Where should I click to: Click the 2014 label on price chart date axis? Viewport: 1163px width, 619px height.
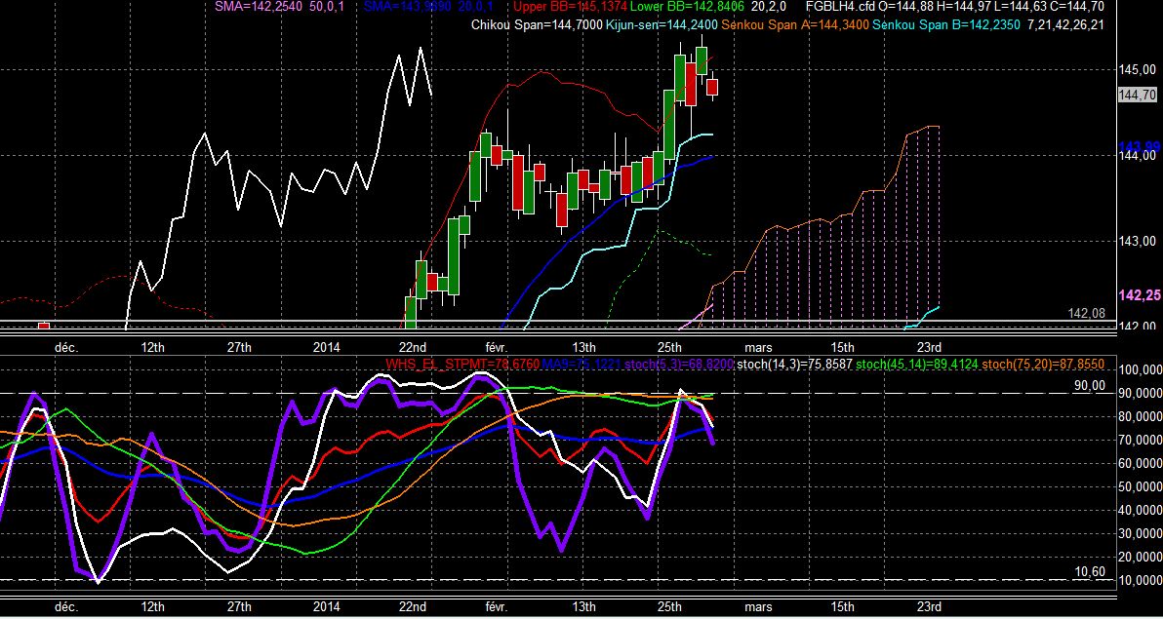(x=326, y=347)
